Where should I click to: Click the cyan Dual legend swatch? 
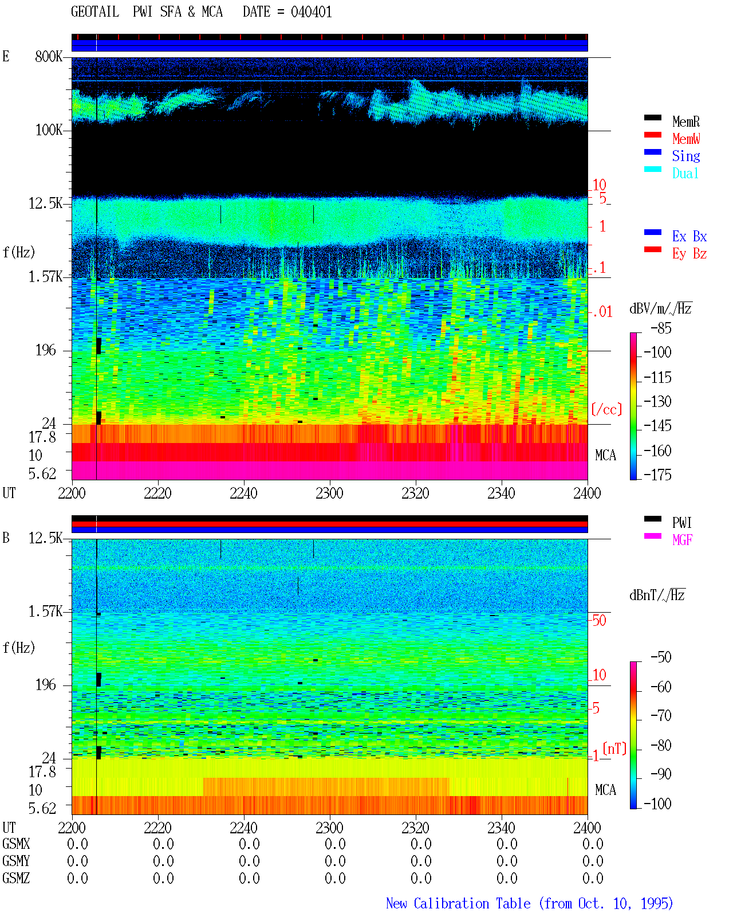(x=653, y=169)
